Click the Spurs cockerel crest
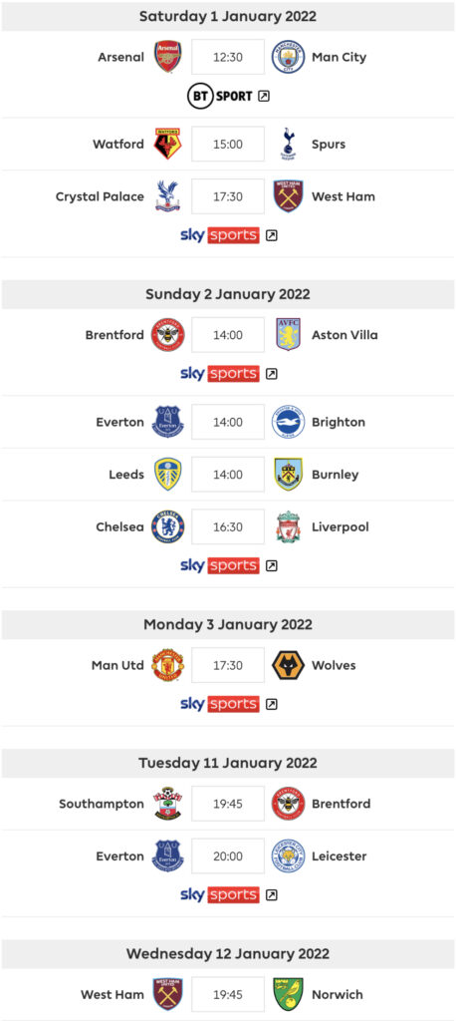 point(288,144)
